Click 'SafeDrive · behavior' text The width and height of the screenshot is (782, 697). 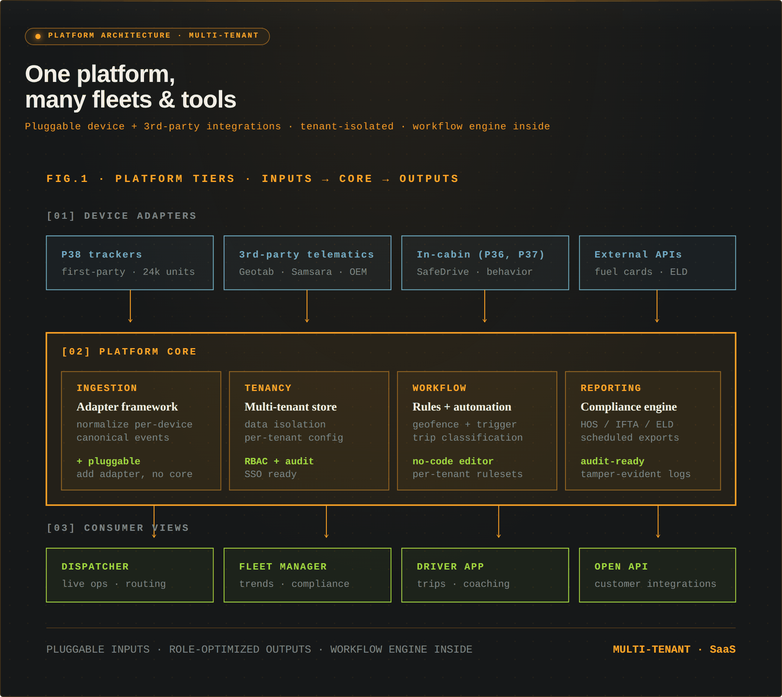[474, 272]
